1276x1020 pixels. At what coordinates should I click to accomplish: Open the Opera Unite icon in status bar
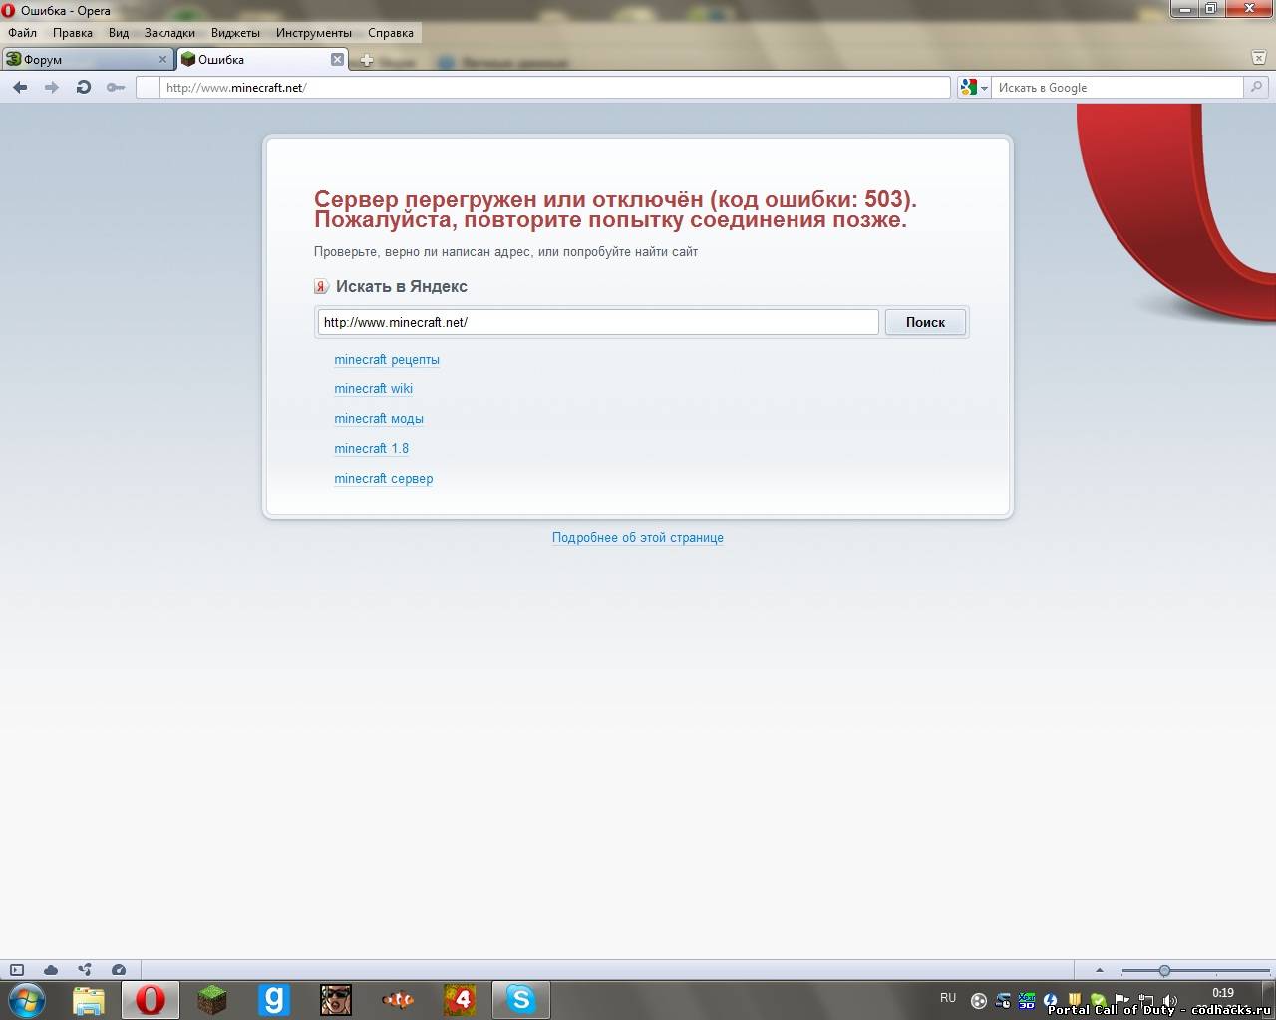(x=85, y=970)
